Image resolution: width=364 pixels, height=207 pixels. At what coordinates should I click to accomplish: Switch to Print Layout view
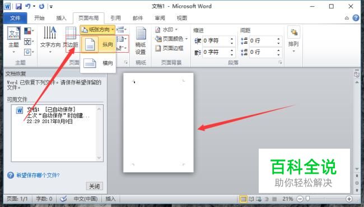pos(243,199)
